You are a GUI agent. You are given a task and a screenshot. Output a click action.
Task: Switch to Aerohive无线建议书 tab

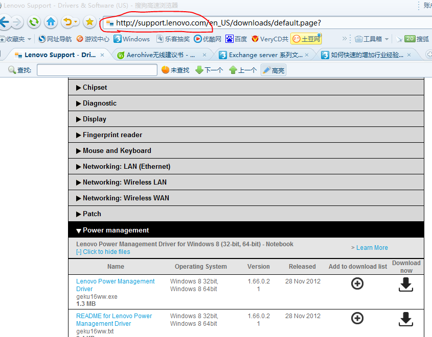point(161,55)
